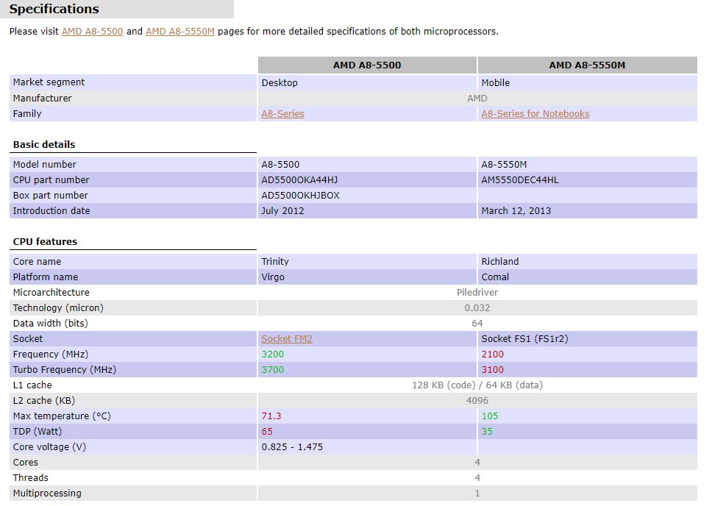Click the March 12, 2013 introduction date
This screenshot has width=712, height=506.
point(516,211)
